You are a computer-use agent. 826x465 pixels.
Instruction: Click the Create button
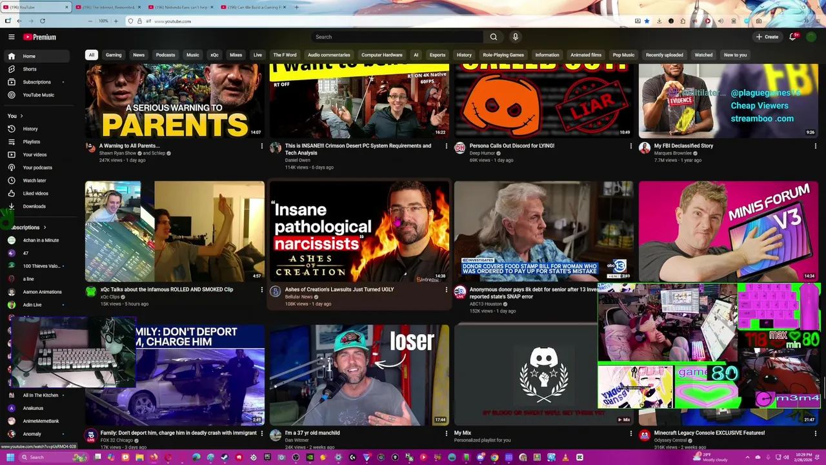(x=767, y=37)
